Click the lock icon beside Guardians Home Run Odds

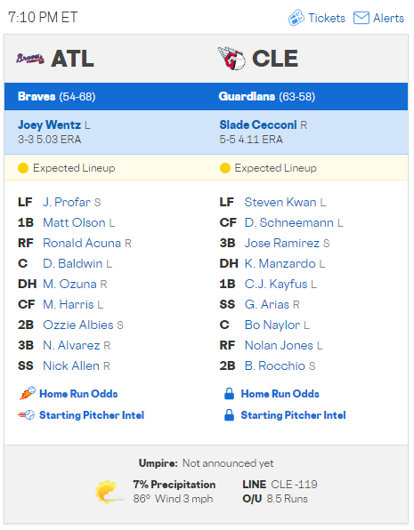tap(229, 393)
